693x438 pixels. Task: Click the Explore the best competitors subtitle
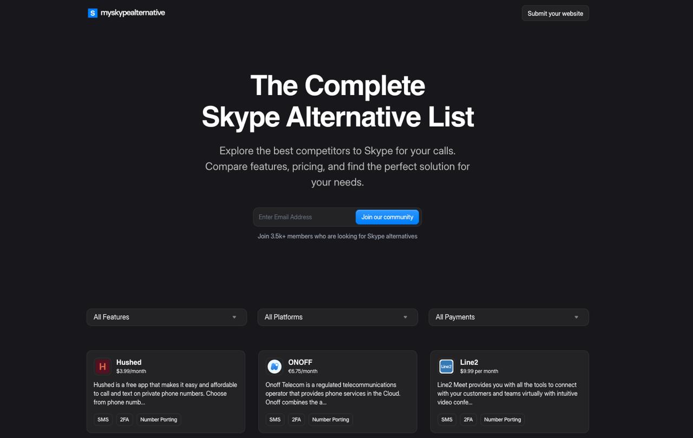pos(337,167)
